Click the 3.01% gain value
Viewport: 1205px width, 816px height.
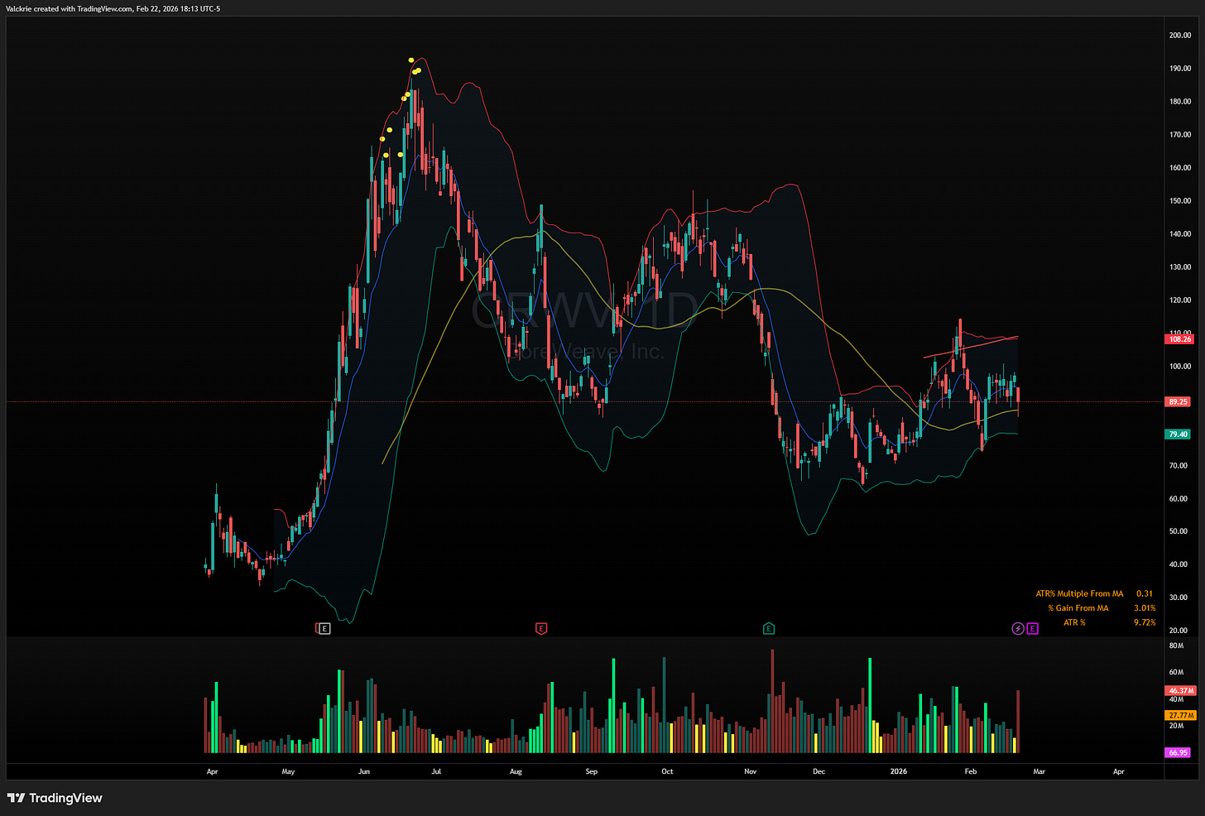(1145, 608)
